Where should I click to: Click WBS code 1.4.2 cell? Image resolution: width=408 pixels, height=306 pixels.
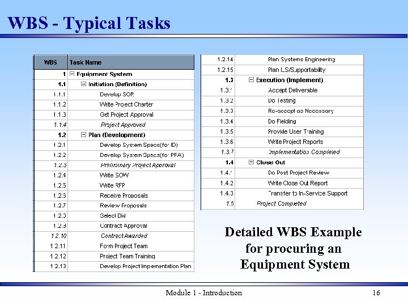[218, 183]
